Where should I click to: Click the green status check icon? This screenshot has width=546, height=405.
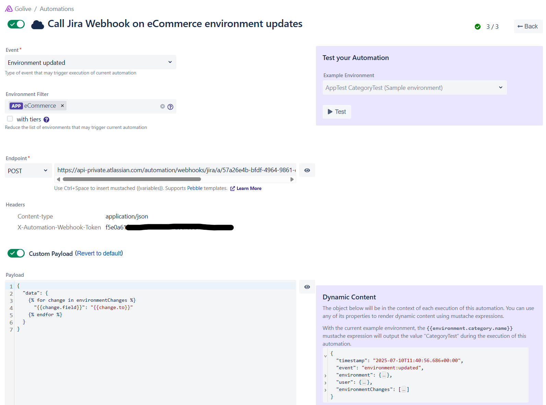coord(477,27)
